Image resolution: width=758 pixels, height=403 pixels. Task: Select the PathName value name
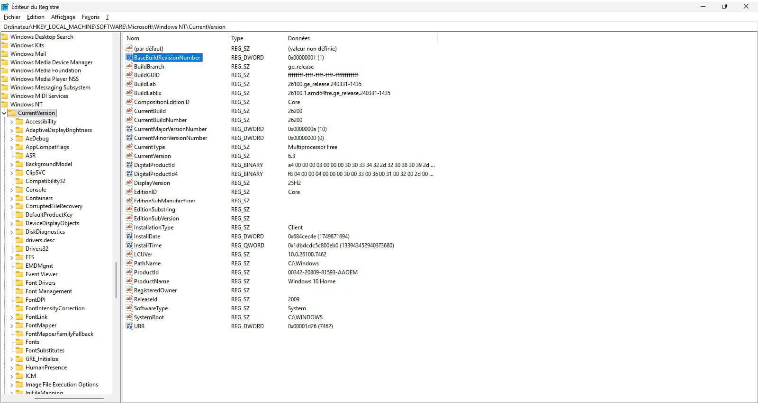point(147,263)
